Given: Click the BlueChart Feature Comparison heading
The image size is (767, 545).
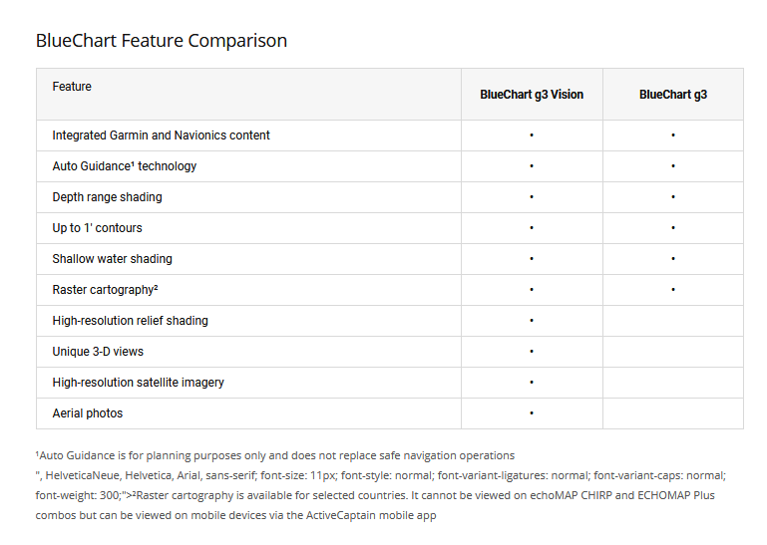Looking at the screenshot, I should [162, 41].
